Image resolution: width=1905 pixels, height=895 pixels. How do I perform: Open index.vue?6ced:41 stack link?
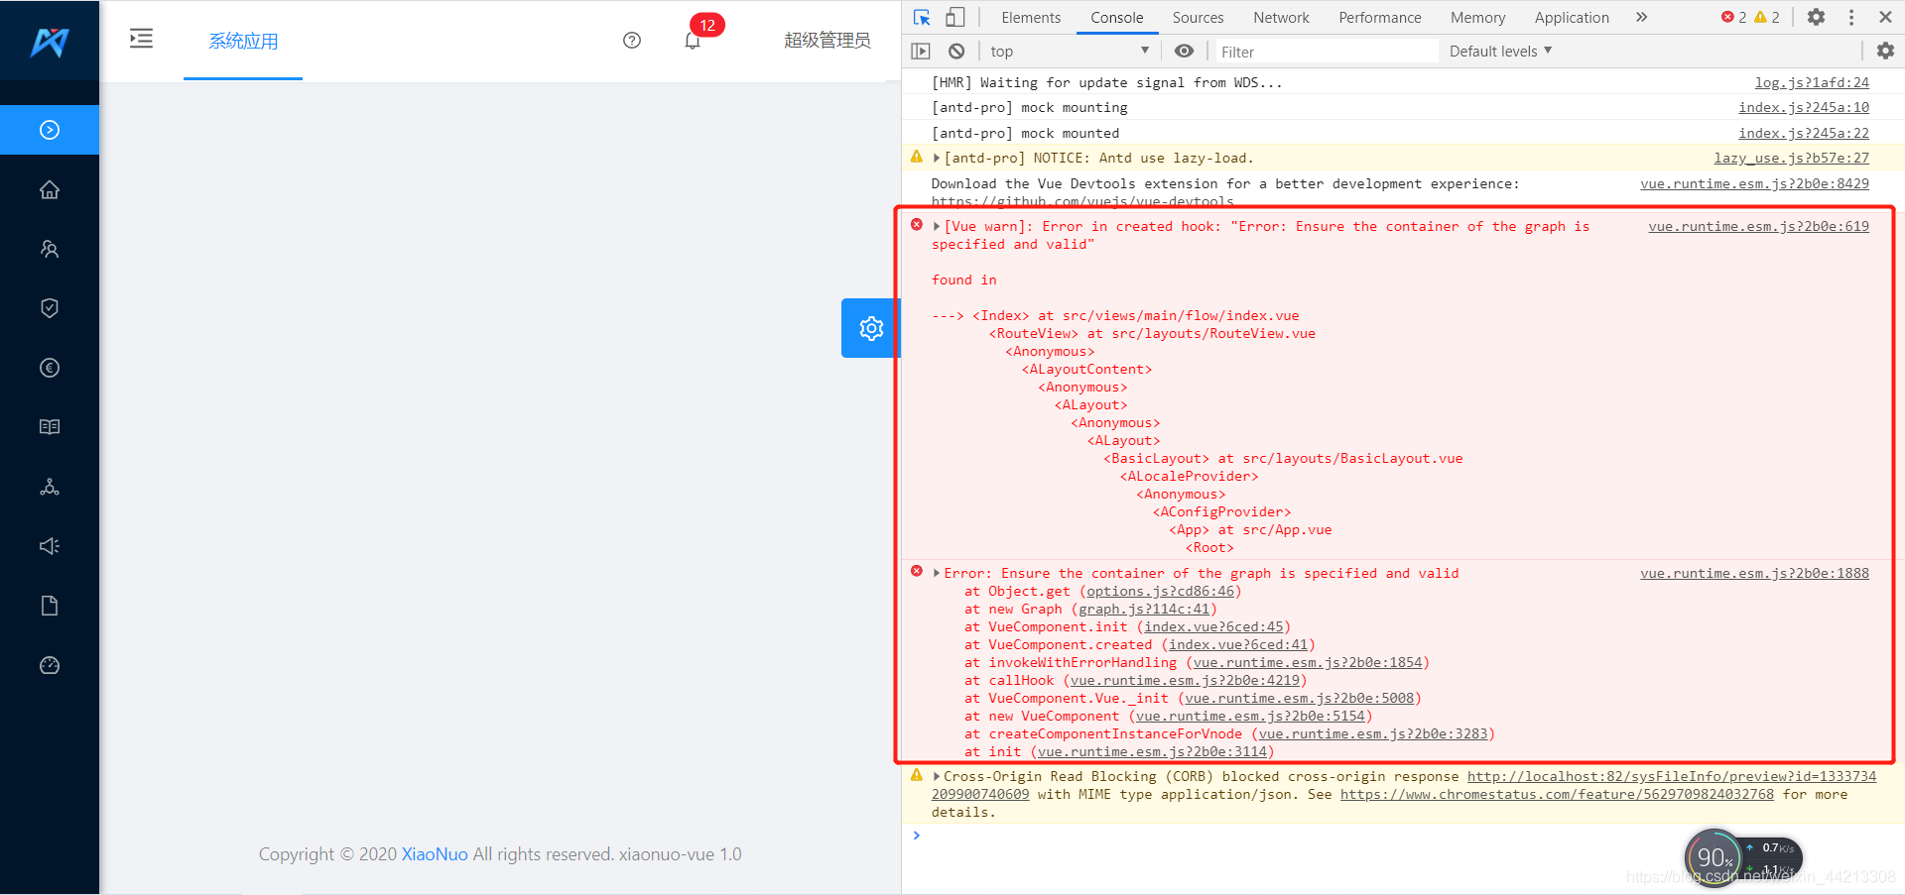point(1238,644)
